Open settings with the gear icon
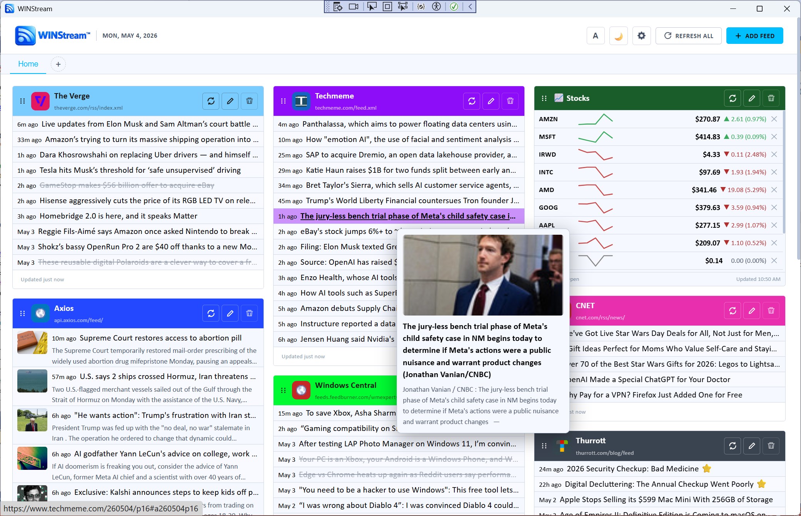Viewport: 801px width, 516px height. tap(641, 36)
